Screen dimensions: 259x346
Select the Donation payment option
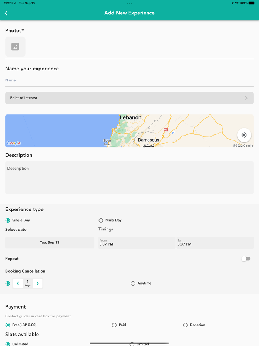click(x=185, y=325)
